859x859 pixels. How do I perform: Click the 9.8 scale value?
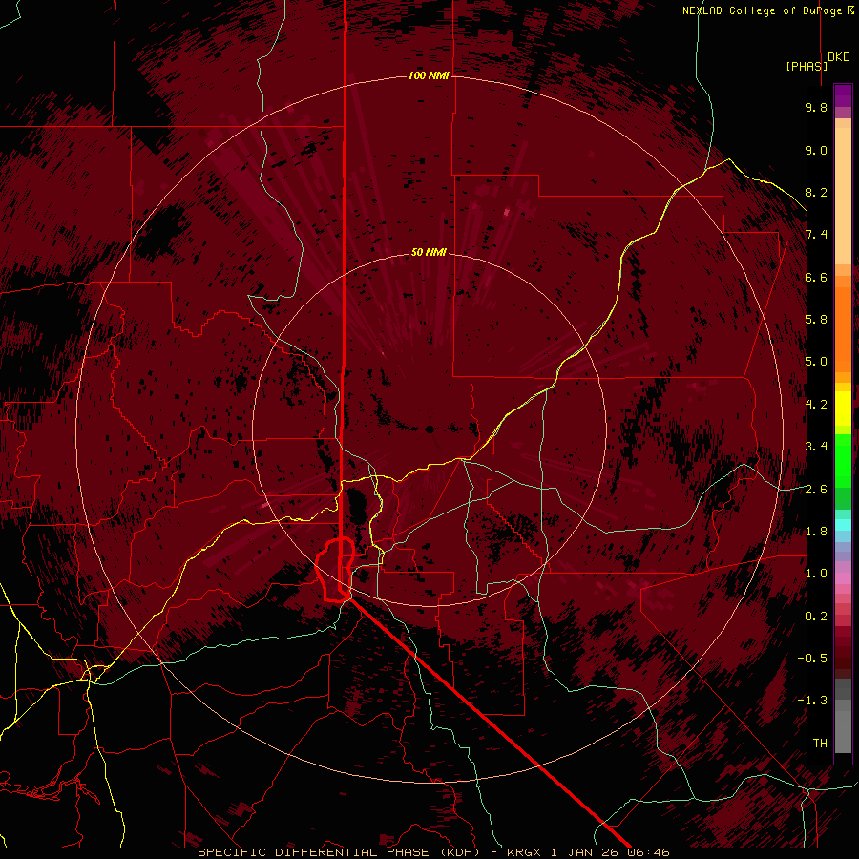tap(816, 107)
